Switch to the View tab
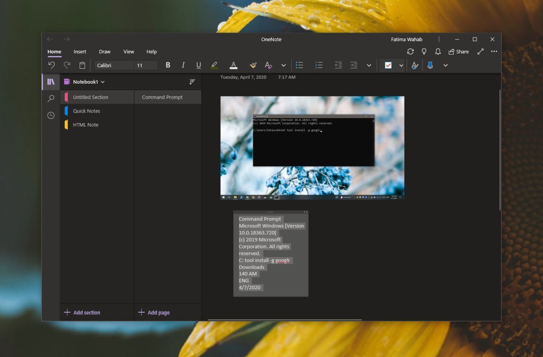The height and width of the screenshot is (357, 543). pos(129,52)
